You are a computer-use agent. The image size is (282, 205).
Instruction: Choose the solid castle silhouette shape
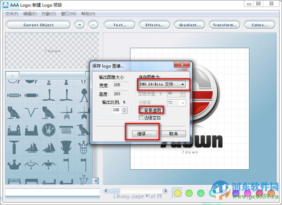click(x=31, y=130)
